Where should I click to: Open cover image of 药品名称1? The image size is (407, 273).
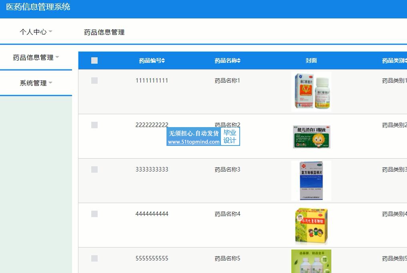[x=311, y=92]
